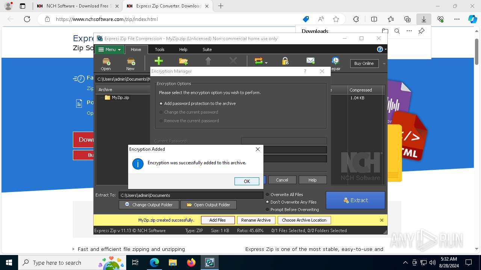Click the Buy Online button
Screen dimensions: 481x270
[x=364, y=63]
